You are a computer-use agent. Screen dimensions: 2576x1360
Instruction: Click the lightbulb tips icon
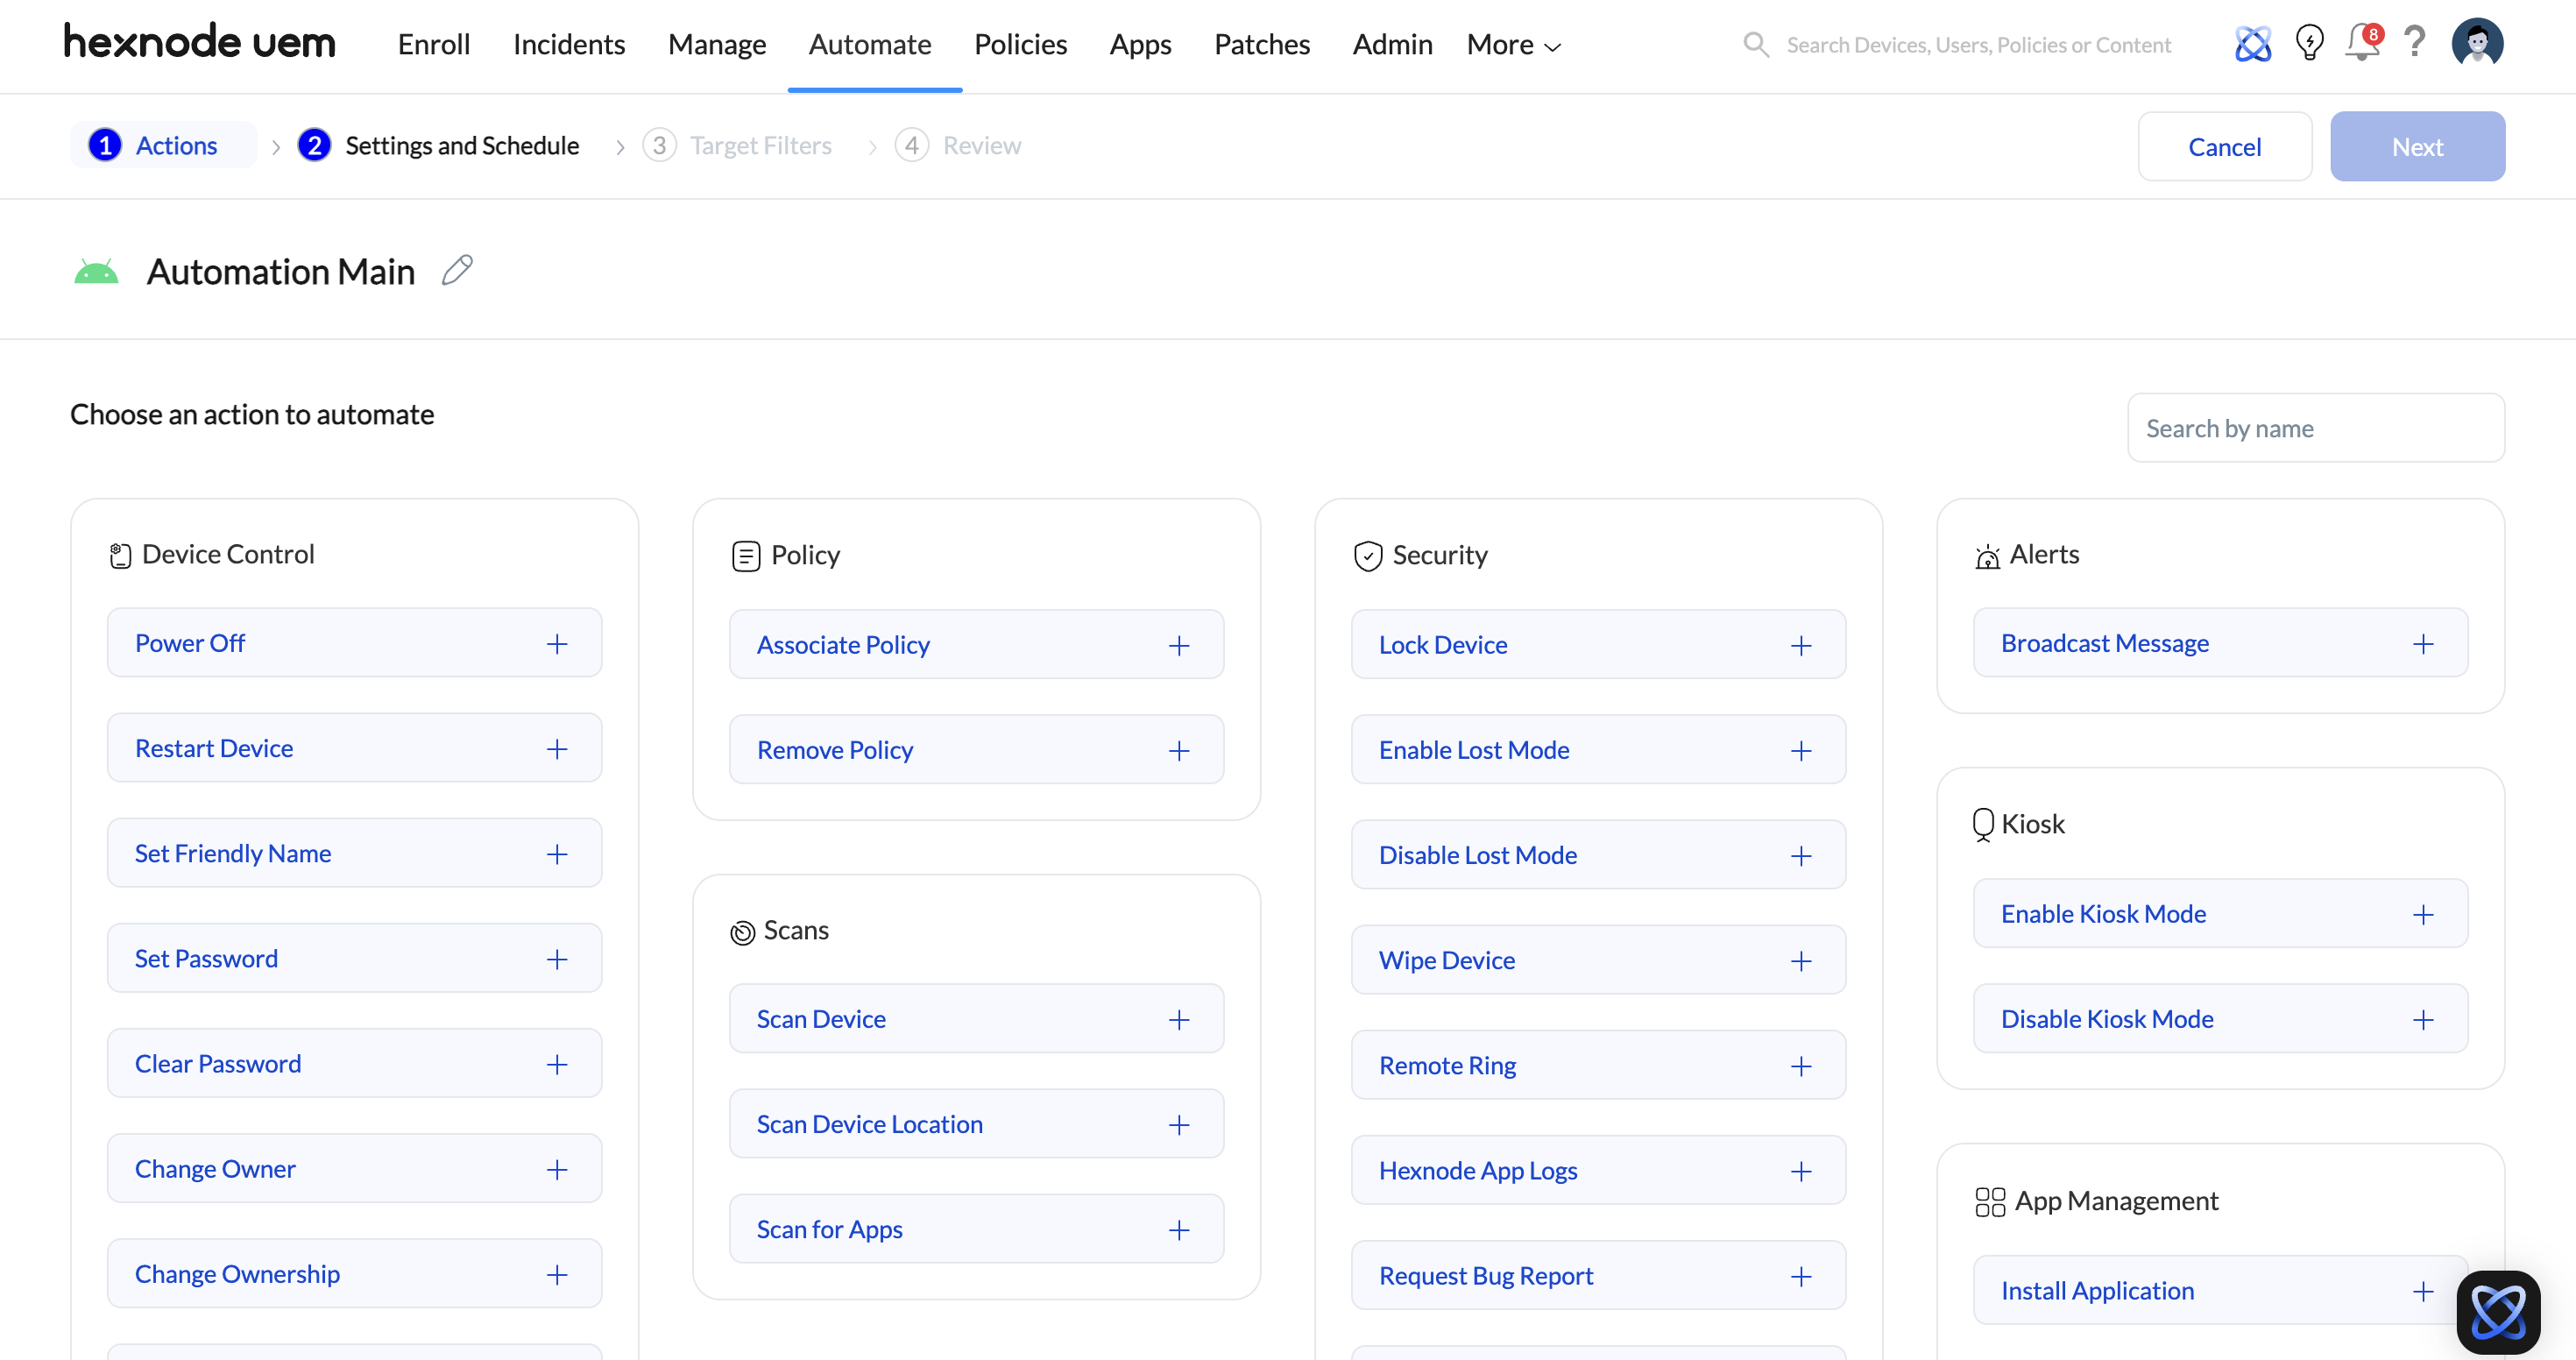pyautogui.click(x=2309, y=43)
